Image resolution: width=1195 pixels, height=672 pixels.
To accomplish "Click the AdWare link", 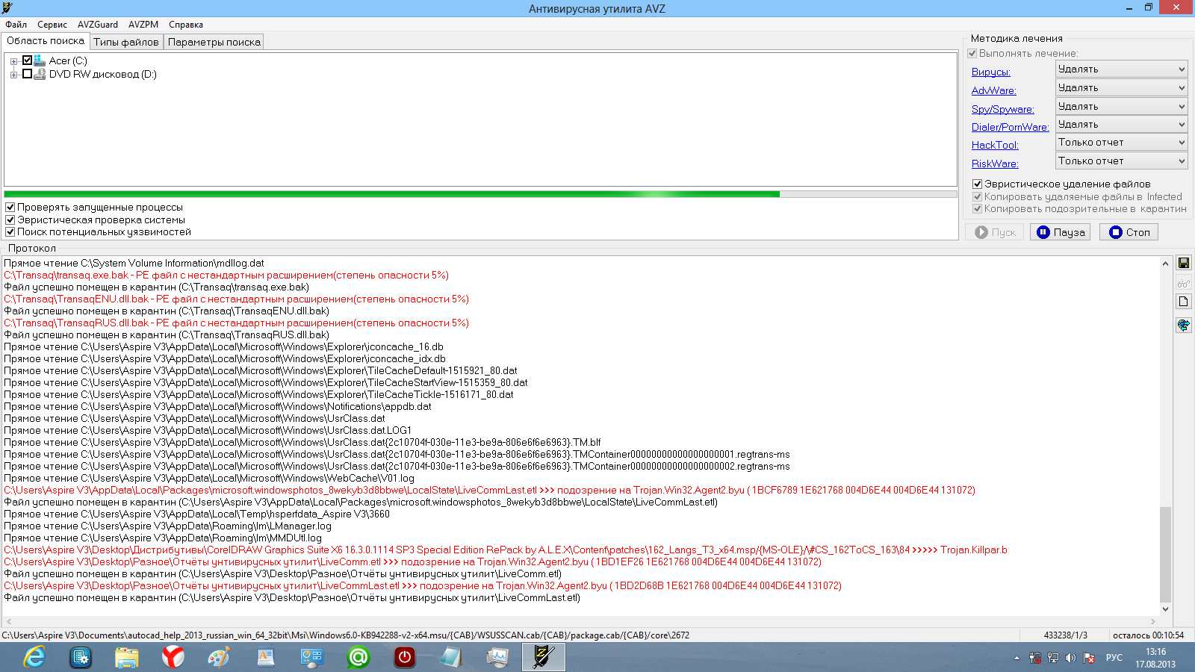I will (994, 91).
